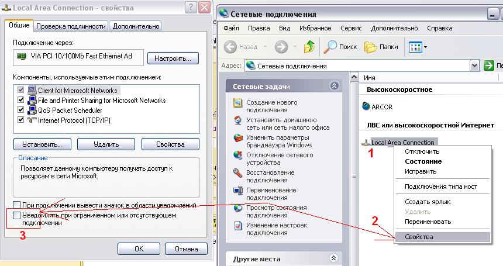Viewport: 503px width, 266px height.
Task: Click the repair connection (Восстановление) task icon
Action: pos(237,173)
